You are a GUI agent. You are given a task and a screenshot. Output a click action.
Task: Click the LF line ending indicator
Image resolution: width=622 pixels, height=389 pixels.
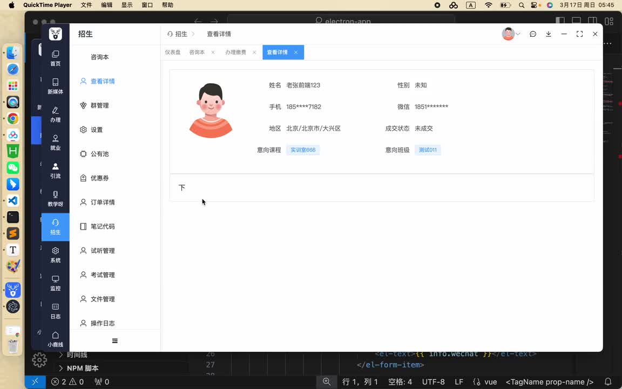pos(459,382)
